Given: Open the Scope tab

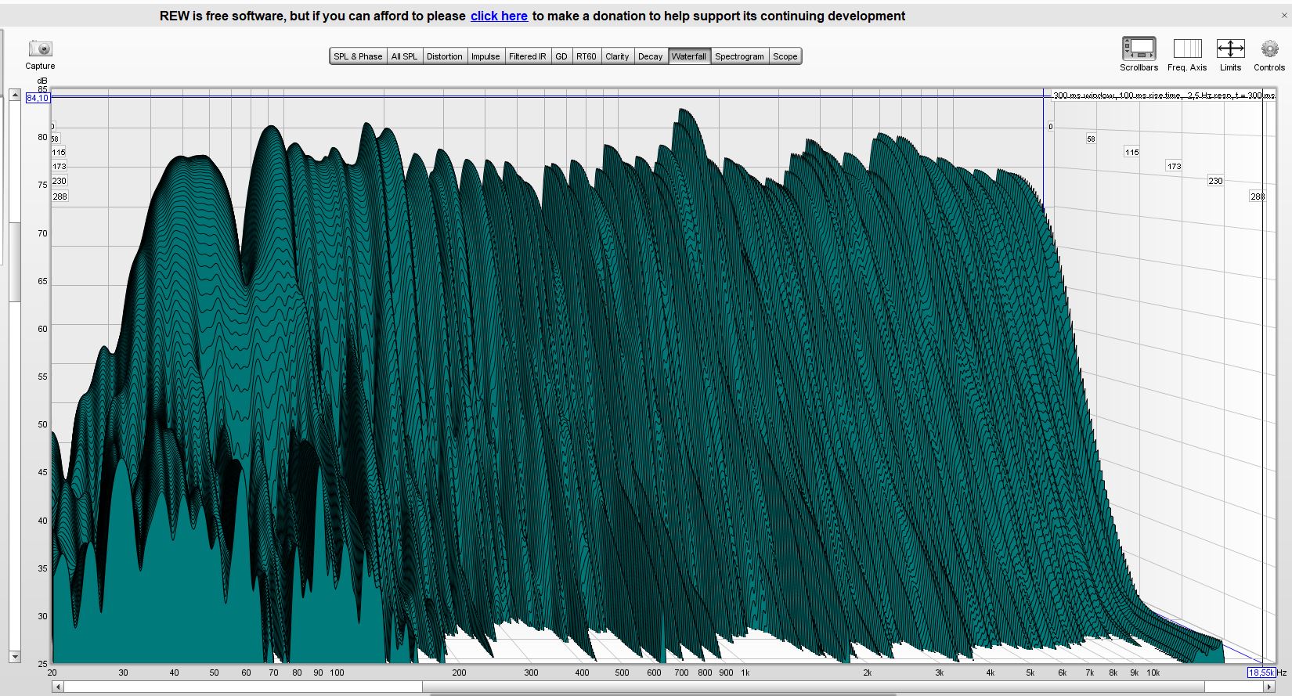Looking at the screenshot, I should pos(785,56).
